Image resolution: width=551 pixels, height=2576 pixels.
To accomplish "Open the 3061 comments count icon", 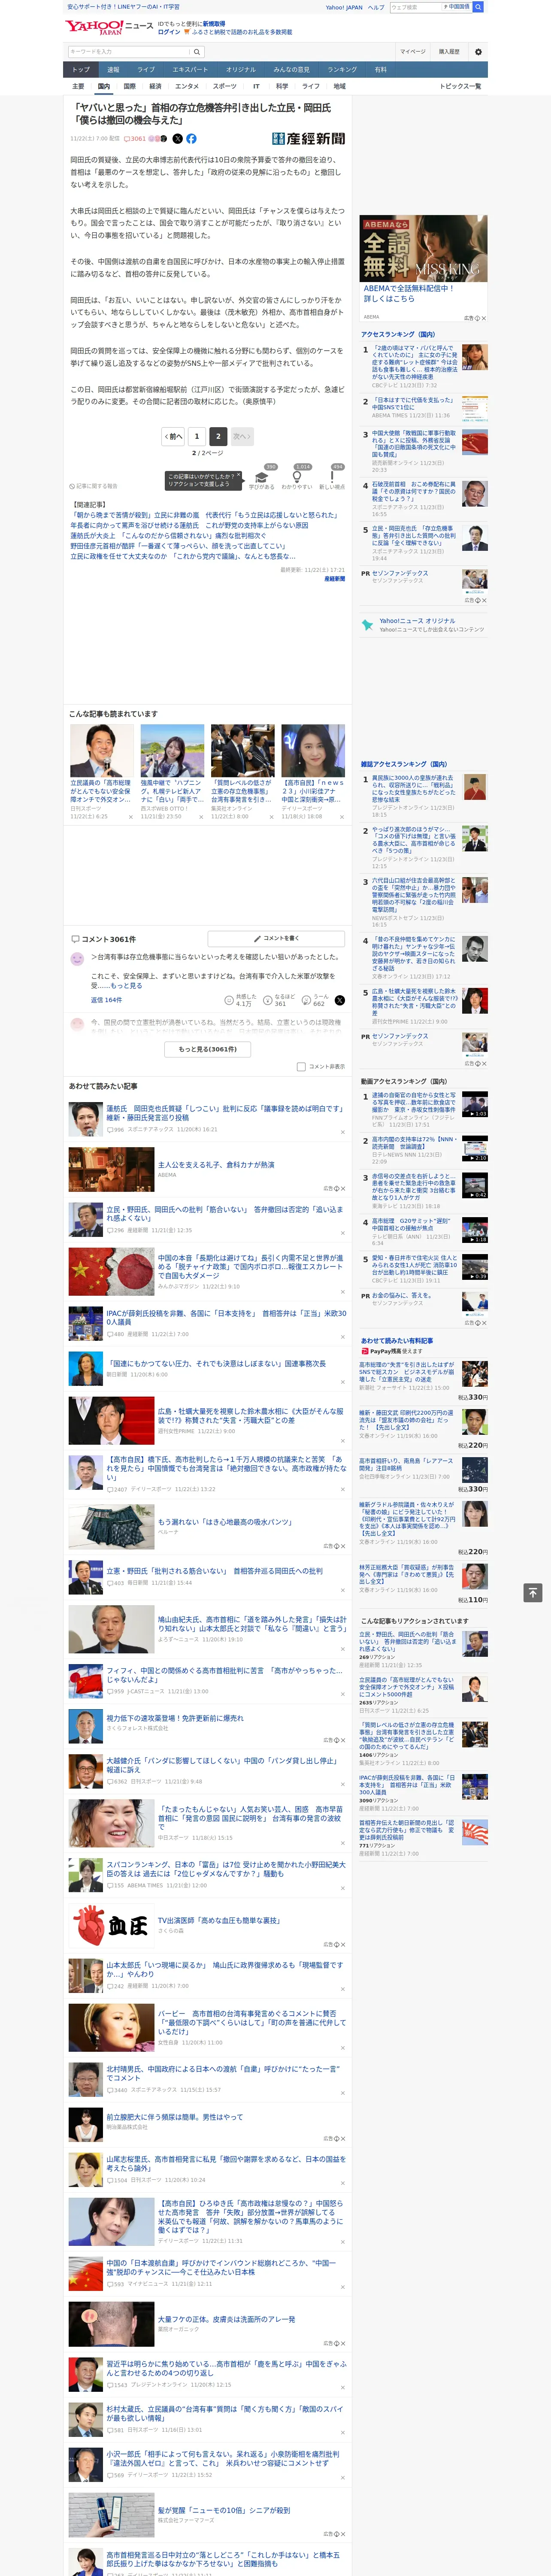I will tap(135, 139).
